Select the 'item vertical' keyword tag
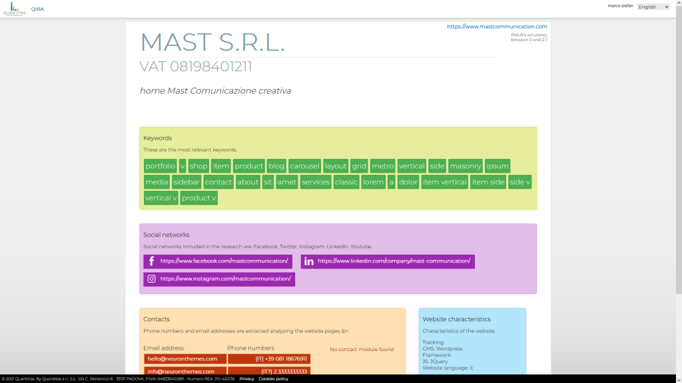Viewport: 682px width, 383px height. (444, 182)
